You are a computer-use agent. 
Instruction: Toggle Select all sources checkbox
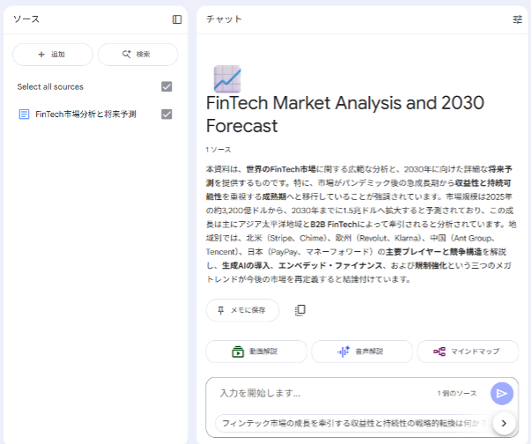(x=166, y=86)
